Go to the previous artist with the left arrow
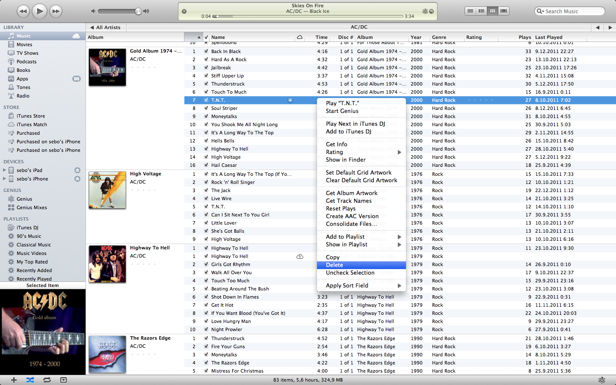The width and height of the screenshot is (616, 385). coord(598,27)
